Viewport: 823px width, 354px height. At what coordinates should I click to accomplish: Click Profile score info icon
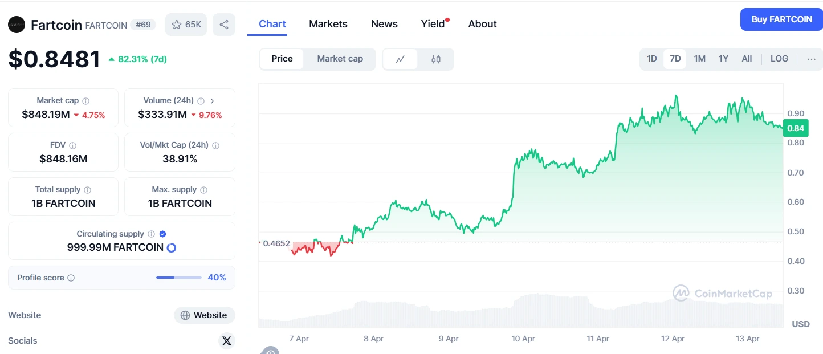[x=71, y=278]
